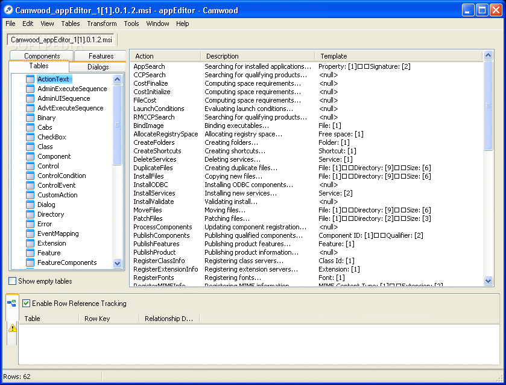Click the EventMapping table icon
The image size is (506, 385).
pos(30,234)
